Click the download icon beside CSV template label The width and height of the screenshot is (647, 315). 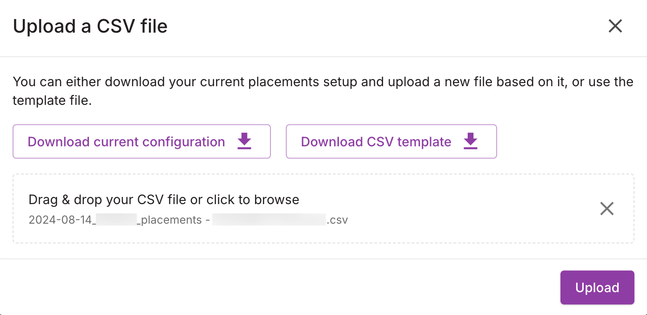coord(470,142)
